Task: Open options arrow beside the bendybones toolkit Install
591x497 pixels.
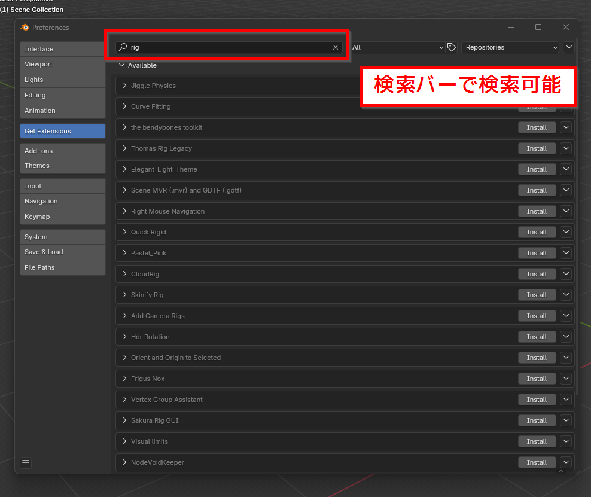Action: (566, 127)
